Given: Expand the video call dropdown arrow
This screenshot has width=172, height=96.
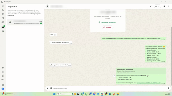Looking at the screenshot, I should click(x=159, y=6).
